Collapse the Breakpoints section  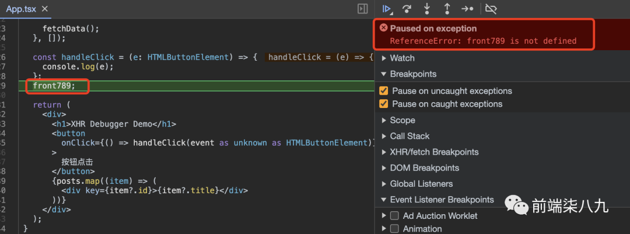[x=412, y=74]
